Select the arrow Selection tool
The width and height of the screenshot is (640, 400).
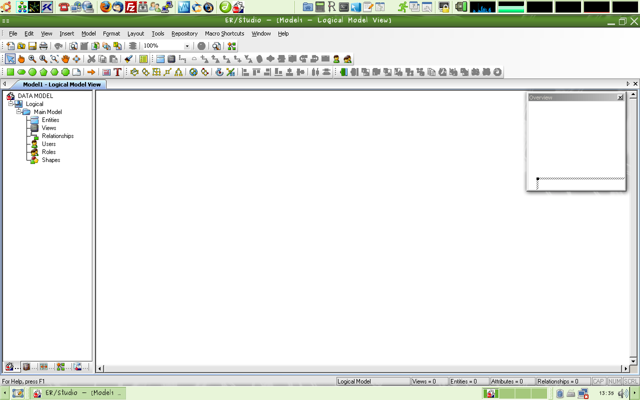10,59
